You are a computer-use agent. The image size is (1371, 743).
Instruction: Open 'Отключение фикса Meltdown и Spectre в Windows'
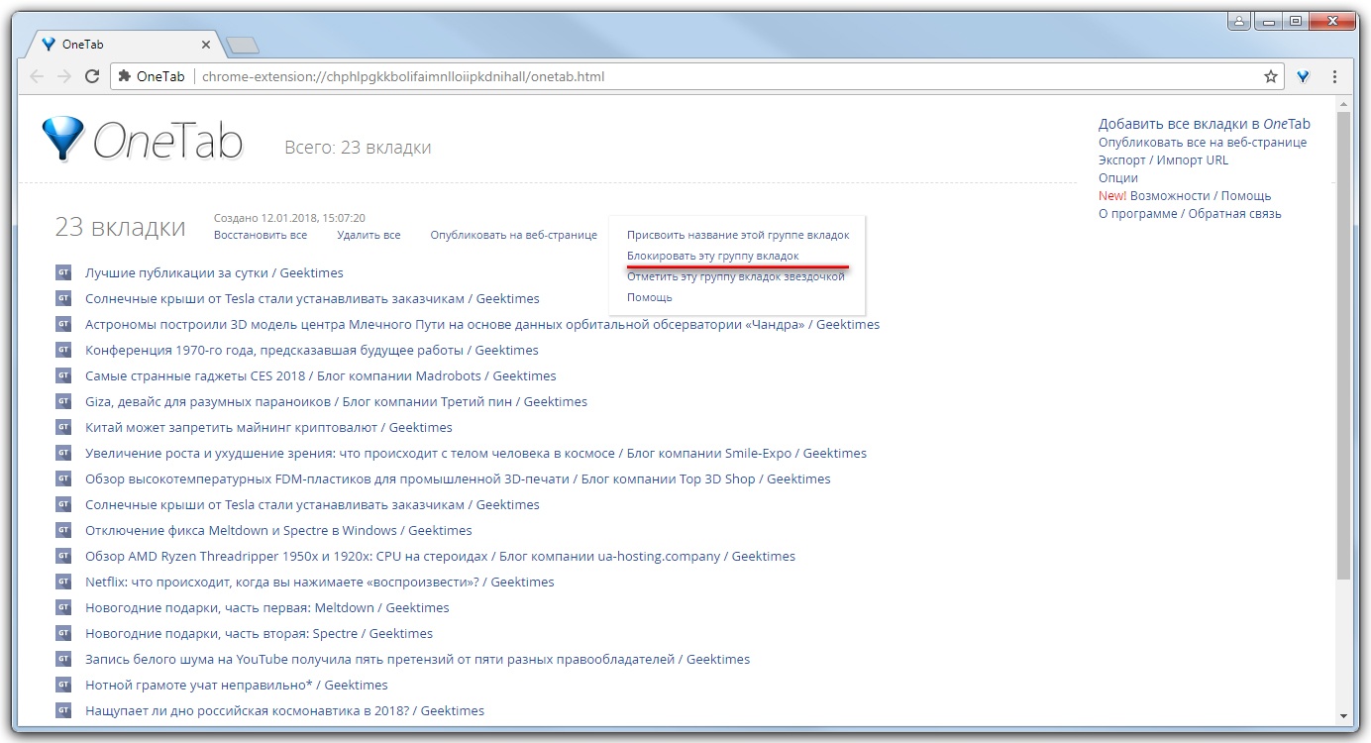(x=278, y=530)
